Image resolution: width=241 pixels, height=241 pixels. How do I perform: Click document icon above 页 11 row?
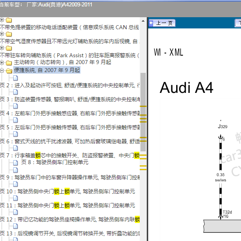[x=16, y=198]
